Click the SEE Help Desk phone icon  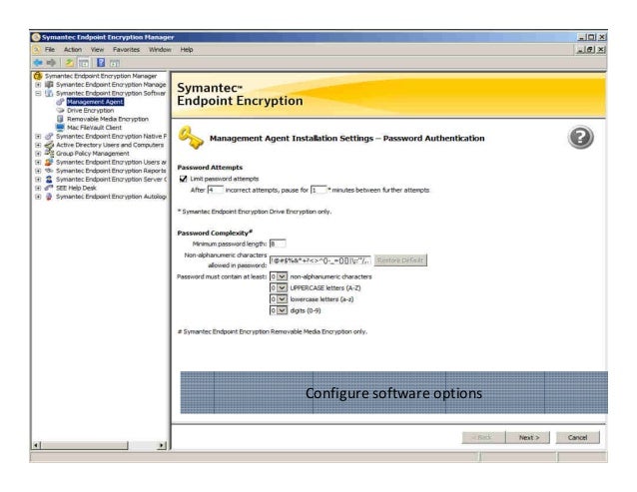click(49, 188)
